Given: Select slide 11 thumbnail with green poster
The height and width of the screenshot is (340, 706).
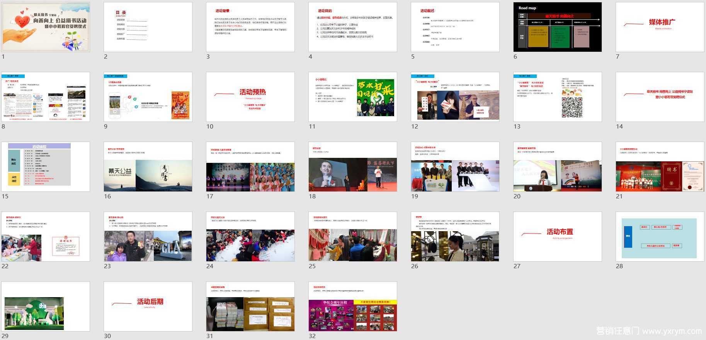Looking at the screenshot, I should click(353, 97).
